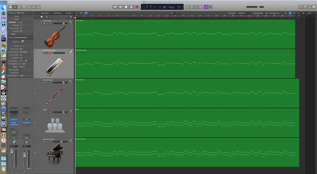
Task: Open the Quantisieren value dropdown
Action: [26, 22]
